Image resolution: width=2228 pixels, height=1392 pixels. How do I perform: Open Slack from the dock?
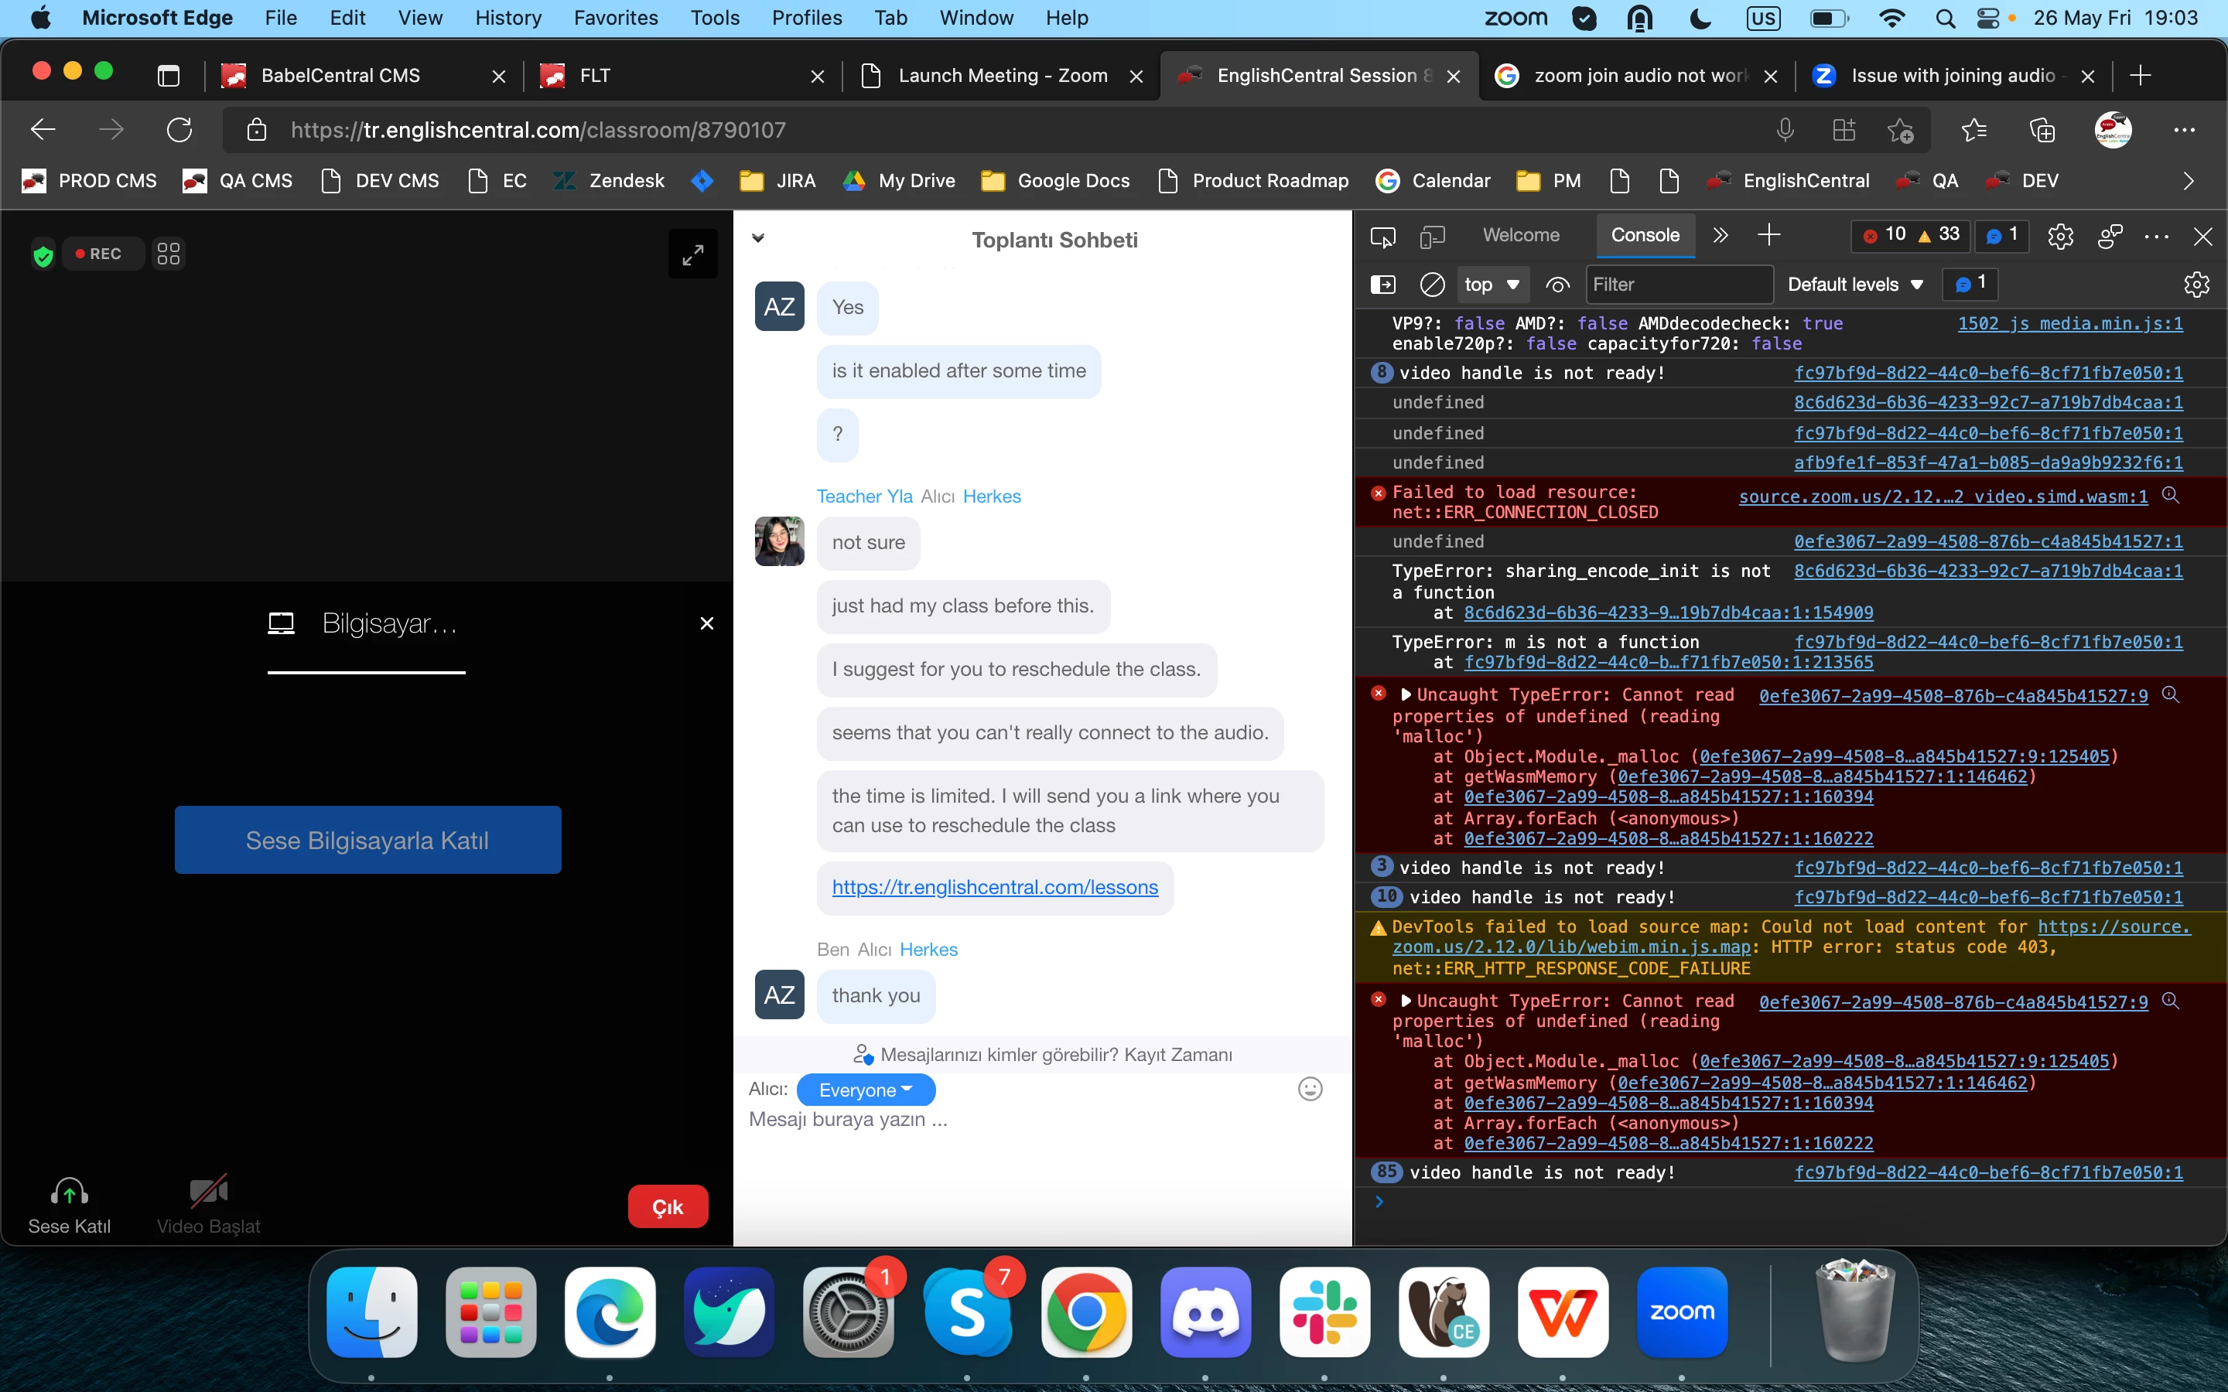[1324, 1312]
